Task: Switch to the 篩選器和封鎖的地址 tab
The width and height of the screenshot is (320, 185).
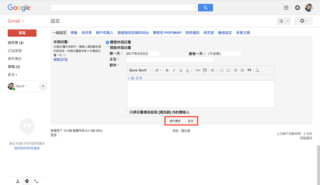Action: tap(133, 33)
